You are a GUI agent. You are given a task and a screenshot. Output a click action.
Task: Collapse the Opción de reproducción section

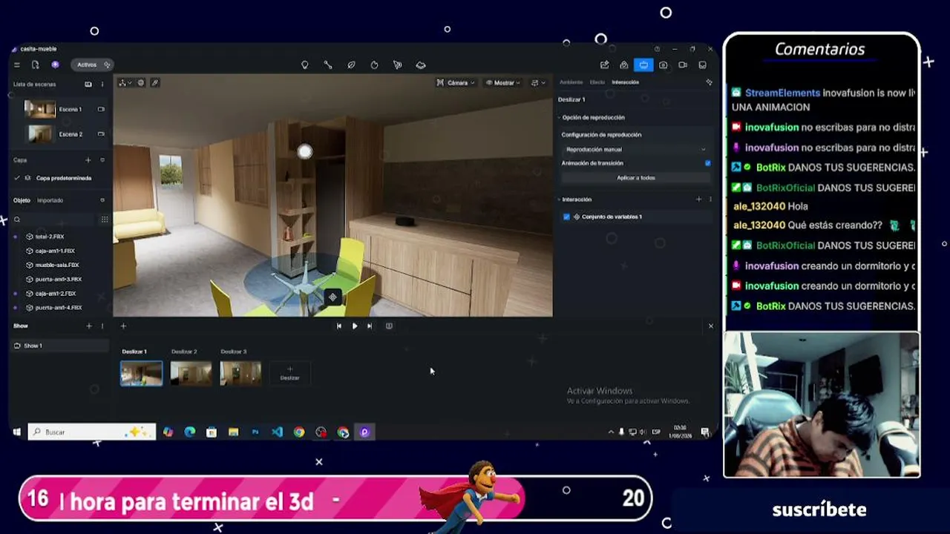[559, 117]
